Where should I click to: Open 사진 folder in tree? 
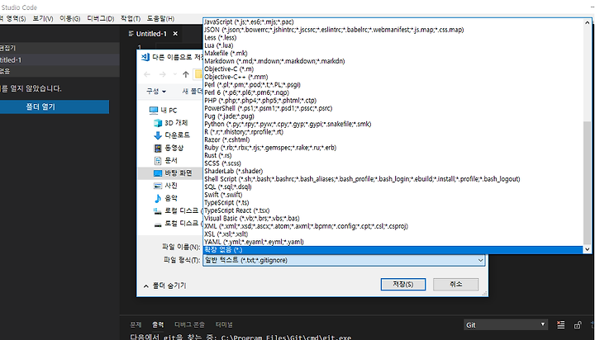(x=166, y=186)
